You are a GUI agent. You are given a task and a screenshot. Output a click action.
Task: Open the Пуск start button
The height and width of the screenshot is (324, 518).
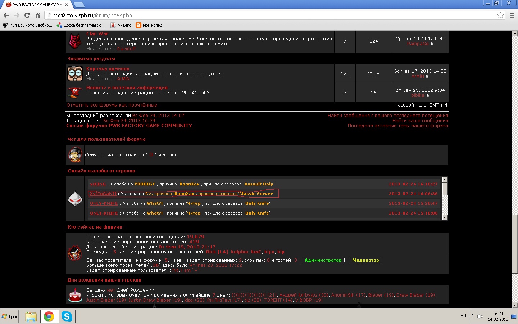pyautogui.click(x=10, y=316)
